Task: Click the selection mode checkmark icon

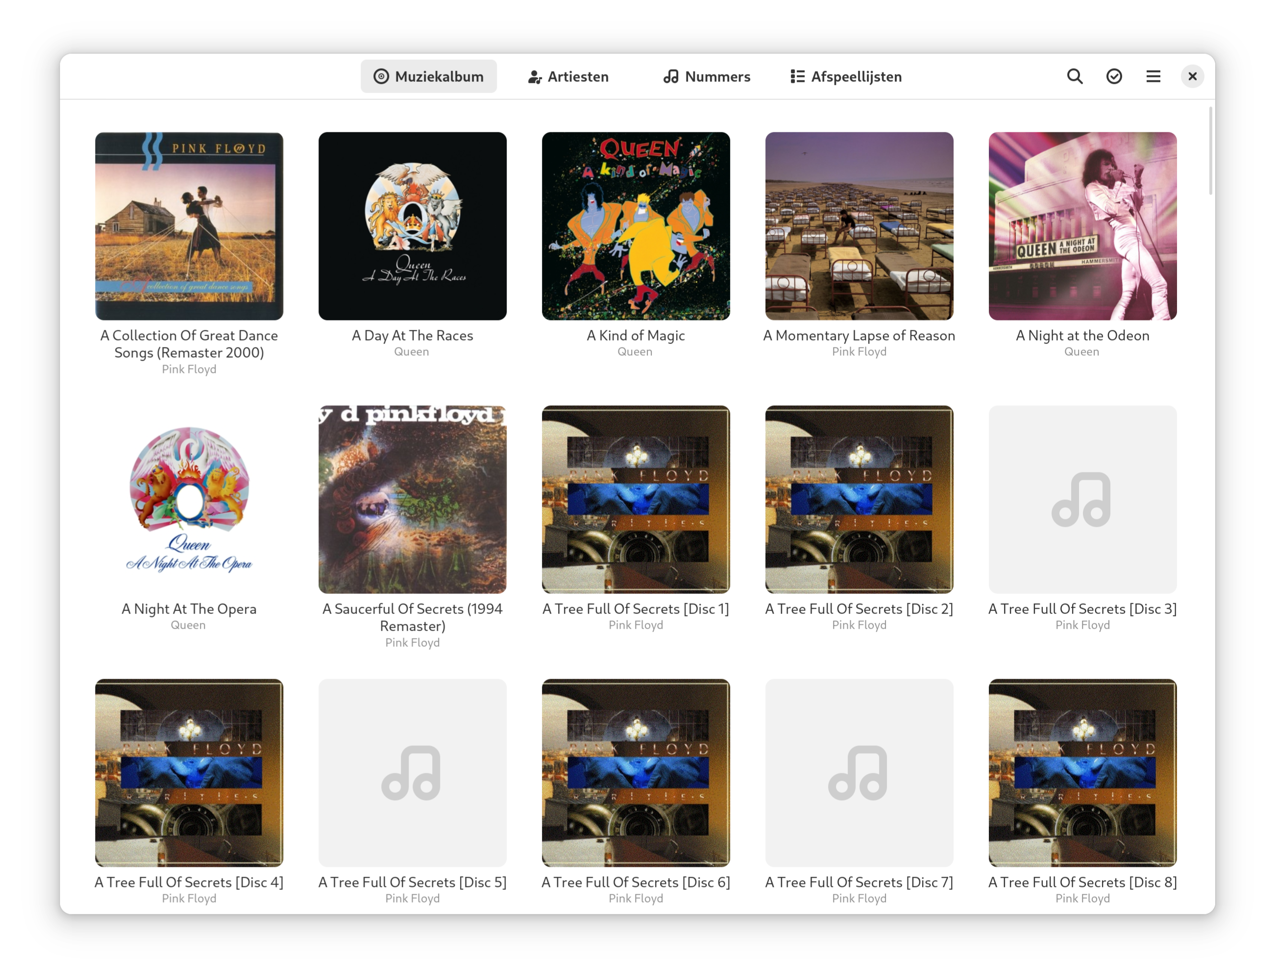Action: (x=1113, y=76)
